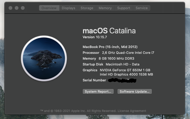Click the 8 GB 1600 MHz DDR3 value
This screenshot has width=190, height=119.
pyautogui.click(x=116, y=58)
